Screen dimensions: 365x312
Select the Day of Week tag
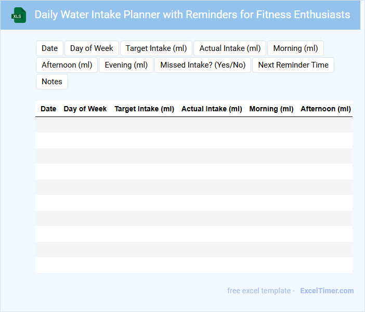(92, 48)
